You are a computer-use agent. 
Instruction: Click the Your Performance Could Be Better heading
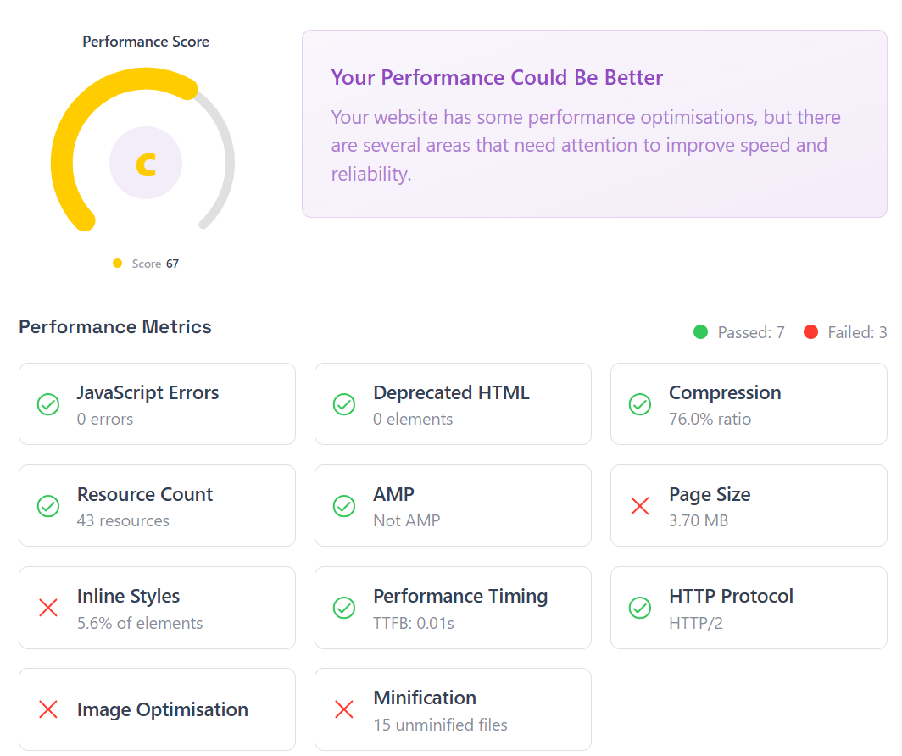coord(497,78)
